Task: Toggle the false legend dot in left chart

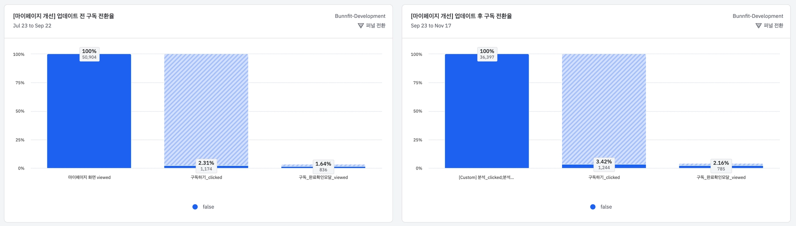Action: coord(195,207)
